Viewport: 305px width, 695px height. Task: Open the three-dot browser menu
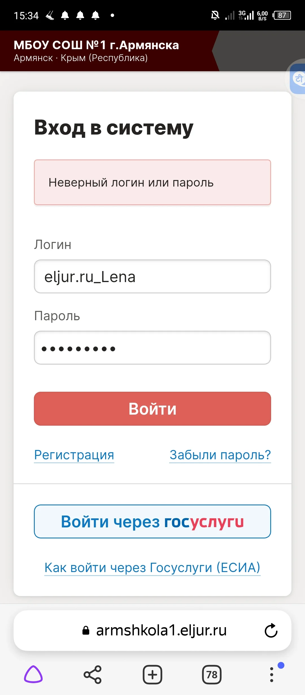272,675
